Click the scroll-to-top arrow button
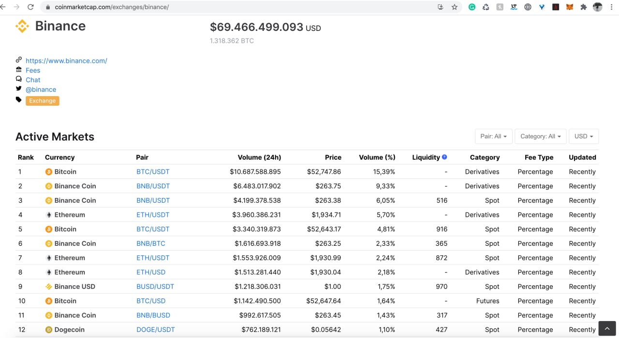619x338 pixels. click(607, 328)
